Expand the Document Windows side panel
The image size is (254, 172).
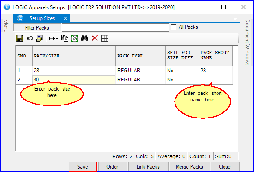coord(247,43)
